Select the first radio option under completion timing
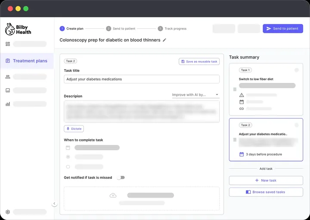Image resolution: width=310 pixels, height=220 pixels. pos(68,157)
